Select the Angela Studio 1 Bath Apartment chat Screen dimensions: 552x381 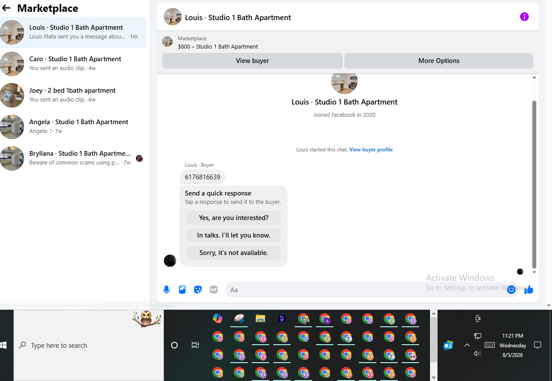(x=73, y=126)
